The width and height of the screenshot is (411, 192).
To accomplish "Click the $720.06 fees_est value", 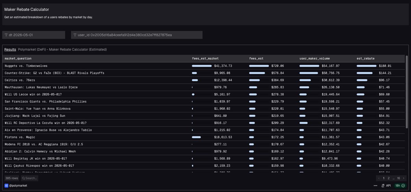I will click(278, 66).
